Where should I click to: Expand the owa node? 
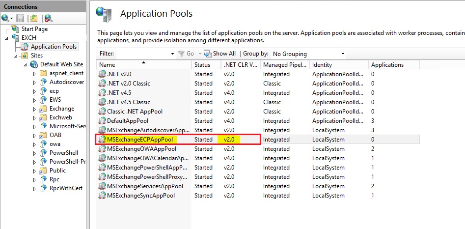[35, 144]
